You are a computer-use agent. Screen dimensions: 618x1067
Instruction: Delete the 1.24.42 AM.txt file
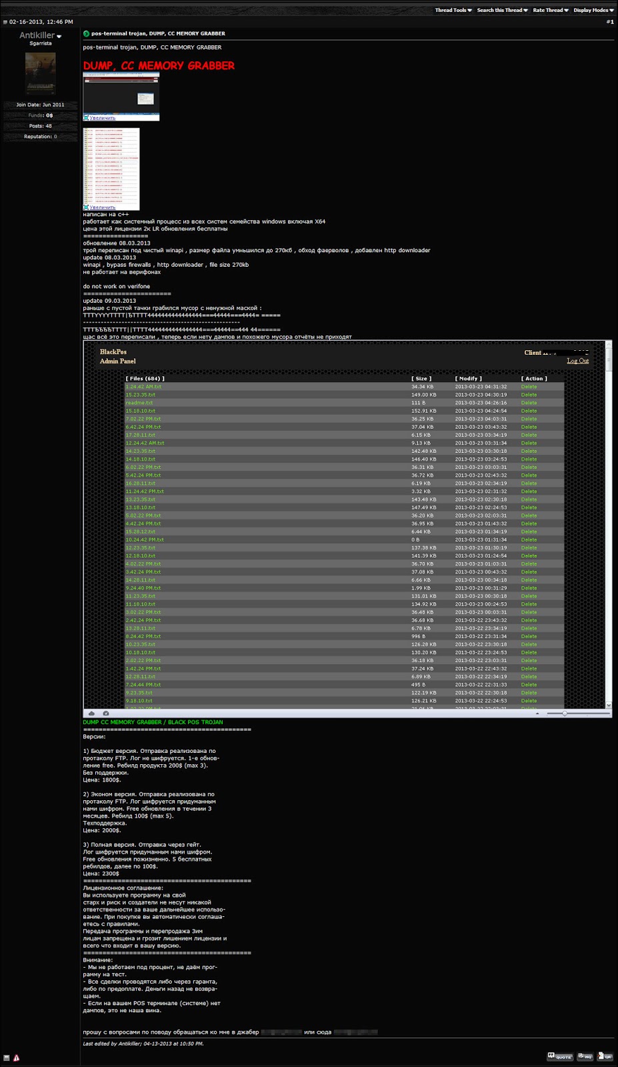coord(529,387)
